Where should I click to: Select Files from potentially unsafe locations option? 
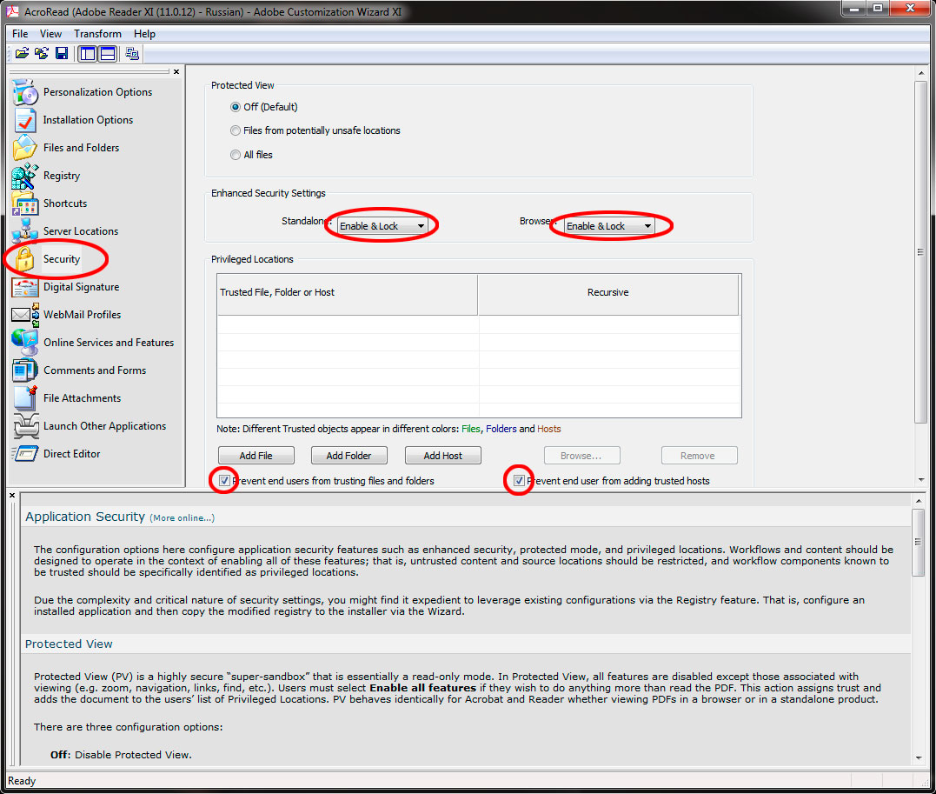236,130
